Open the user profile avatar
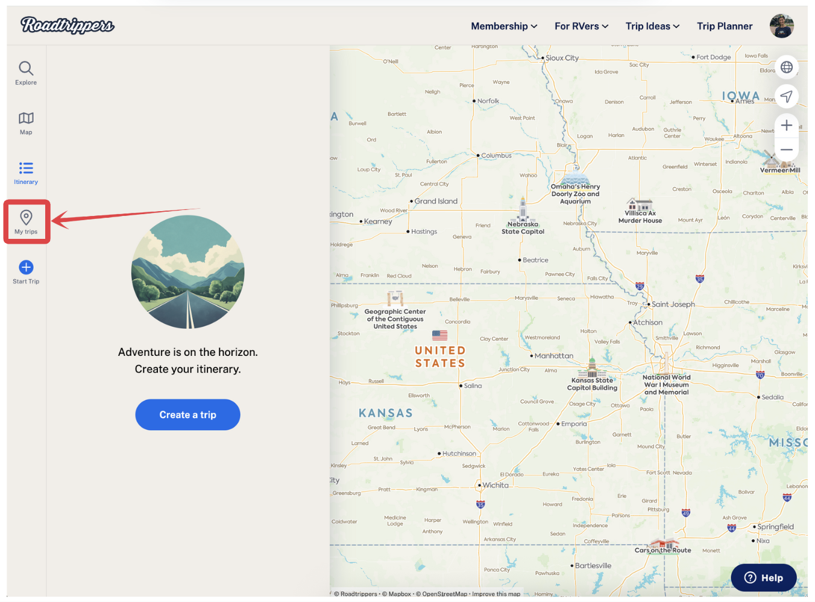Image resolution: width=815 pixels, height=602 pixels. (782, 26)
